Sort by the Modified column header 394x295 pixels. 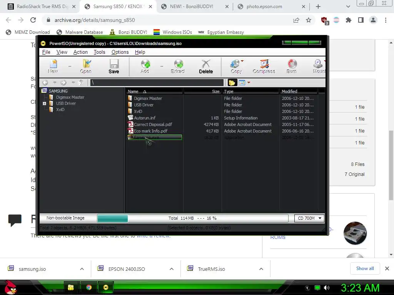(299, 91)
